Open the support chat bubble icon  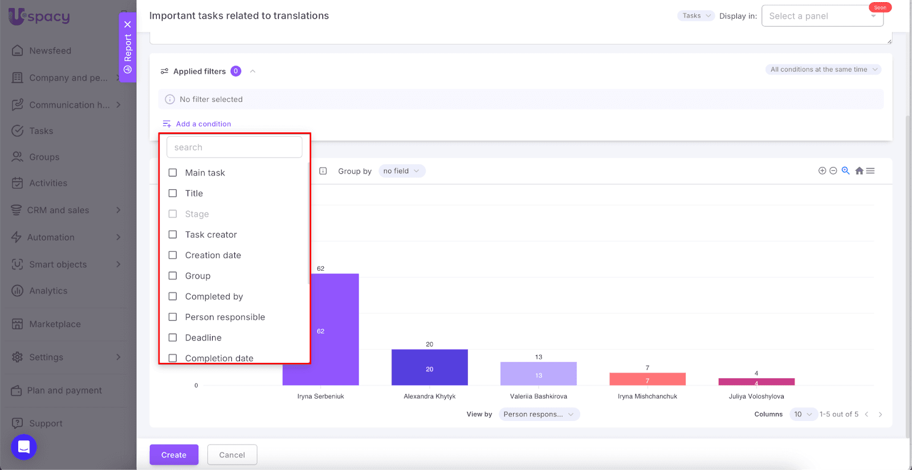click(24, 447)
